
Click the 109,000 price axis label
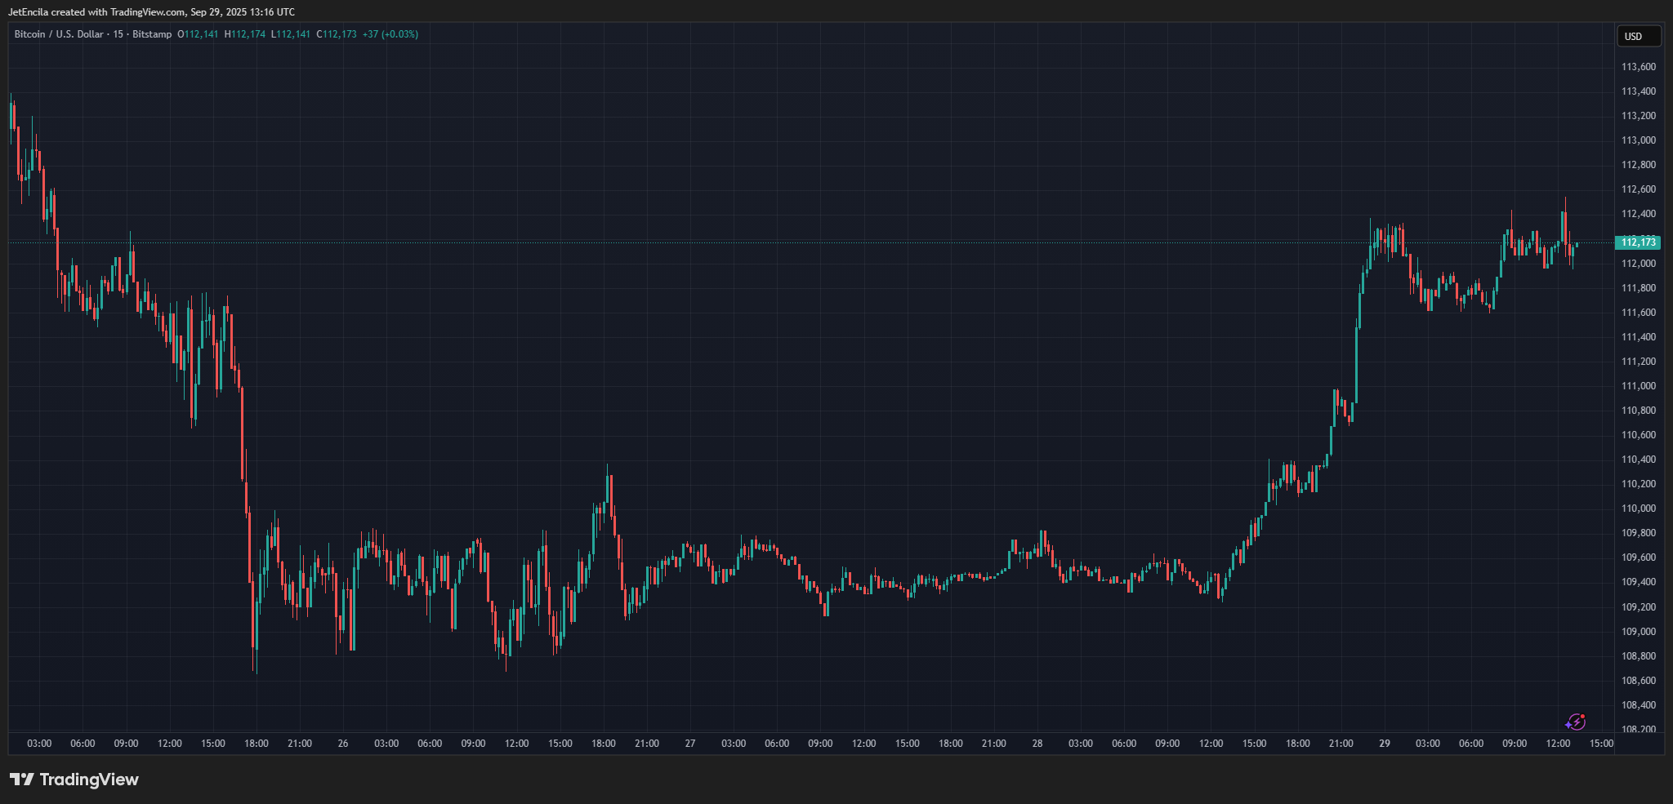click(1639, 632)
